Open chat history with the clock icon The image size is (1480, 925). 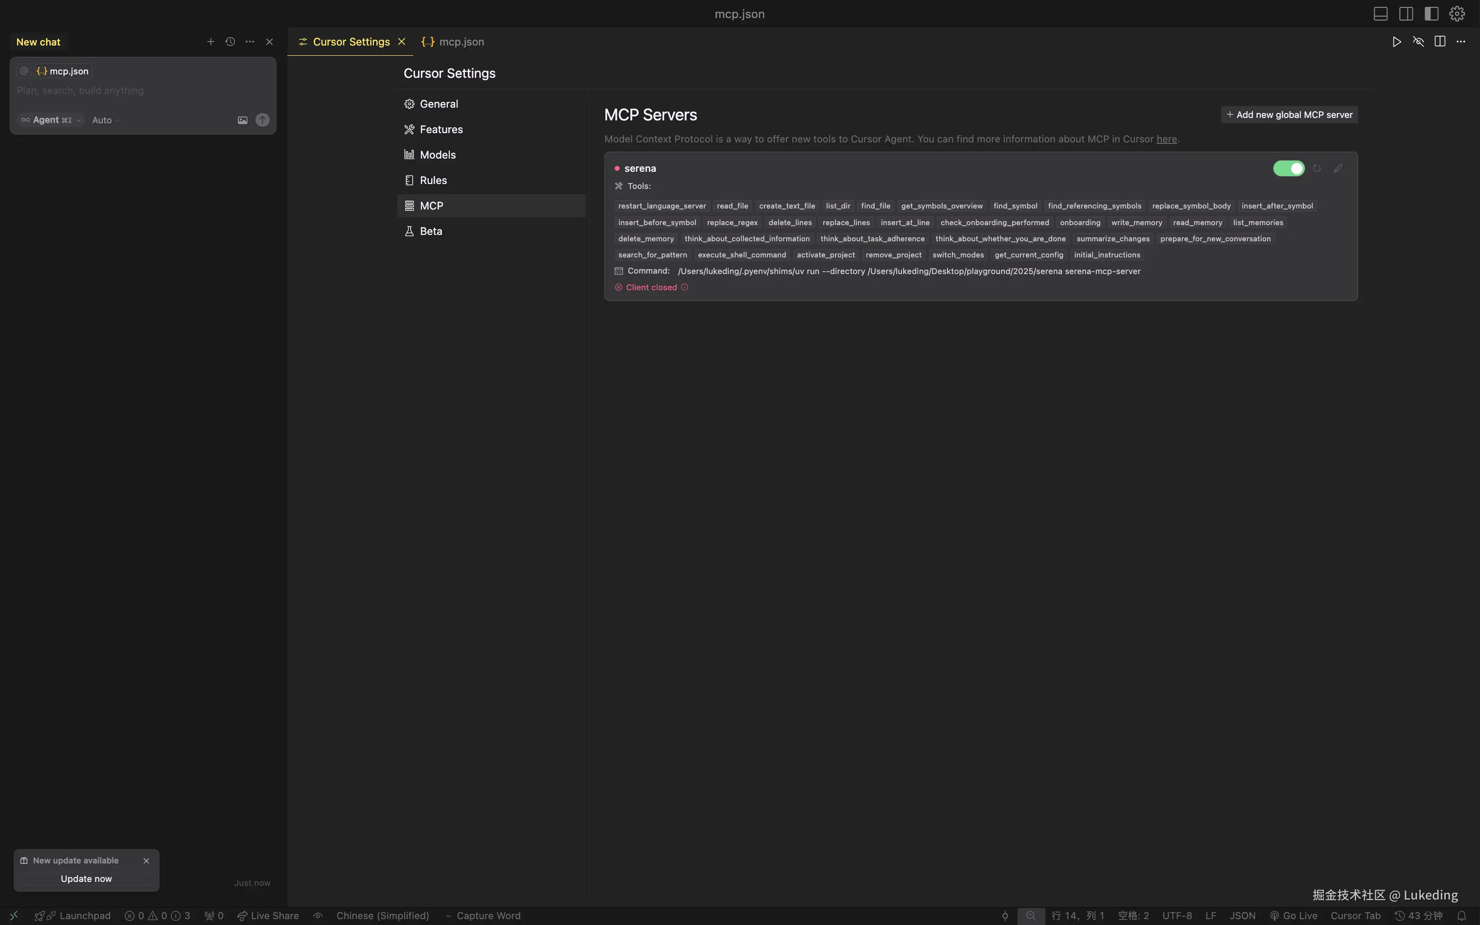(x=230, y=42)
